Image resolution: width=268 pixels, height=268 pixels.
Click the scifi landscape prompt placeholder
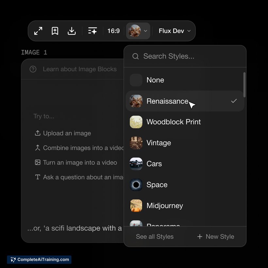click(x=75, y=228)
